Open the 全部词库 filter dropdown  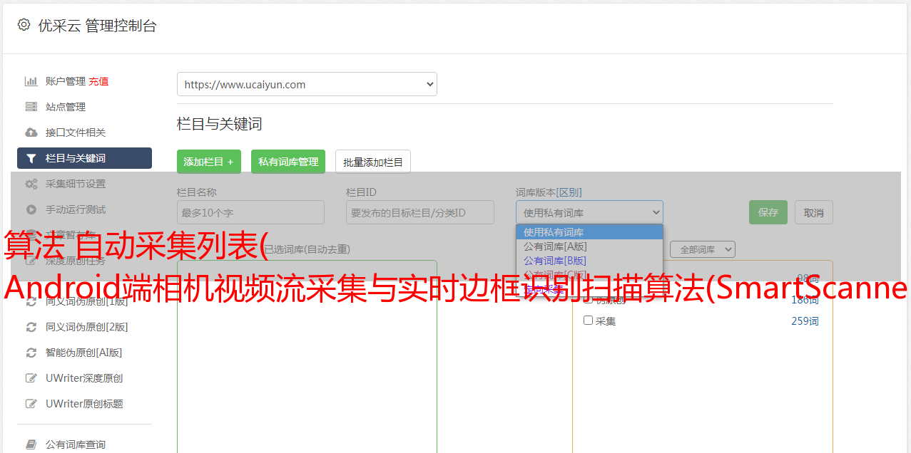tap(702, 249)
